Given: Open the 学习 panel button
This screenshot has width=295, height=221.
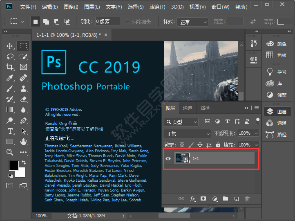Looking at the screenshot, I should click(277, 72).
